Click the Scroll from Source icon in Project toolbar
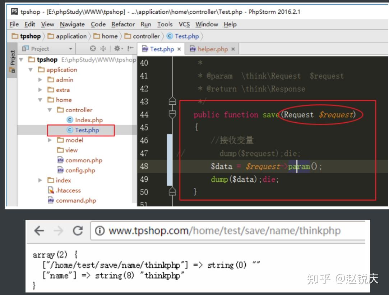Viewport: 389px width, 295px height. [x=93, y=49]
